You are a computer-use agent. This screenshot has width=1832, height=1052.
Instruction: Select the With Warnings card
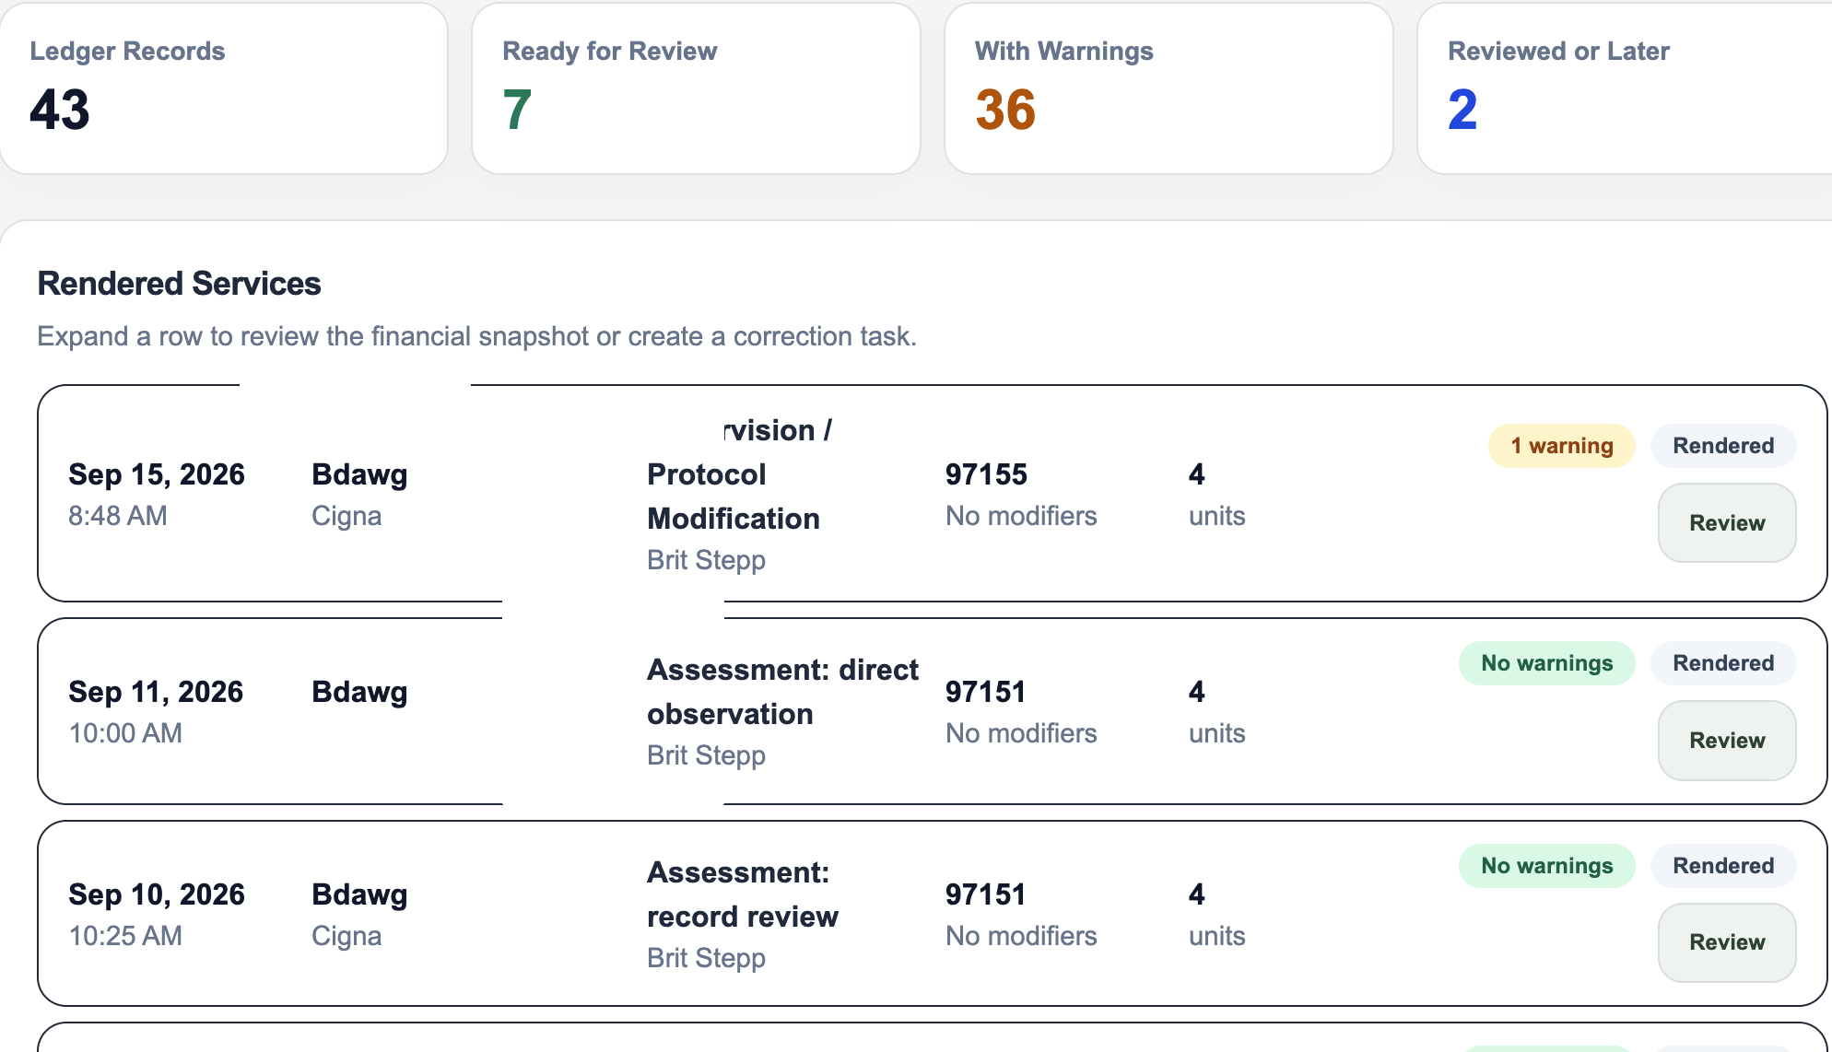click(1168, 88)
